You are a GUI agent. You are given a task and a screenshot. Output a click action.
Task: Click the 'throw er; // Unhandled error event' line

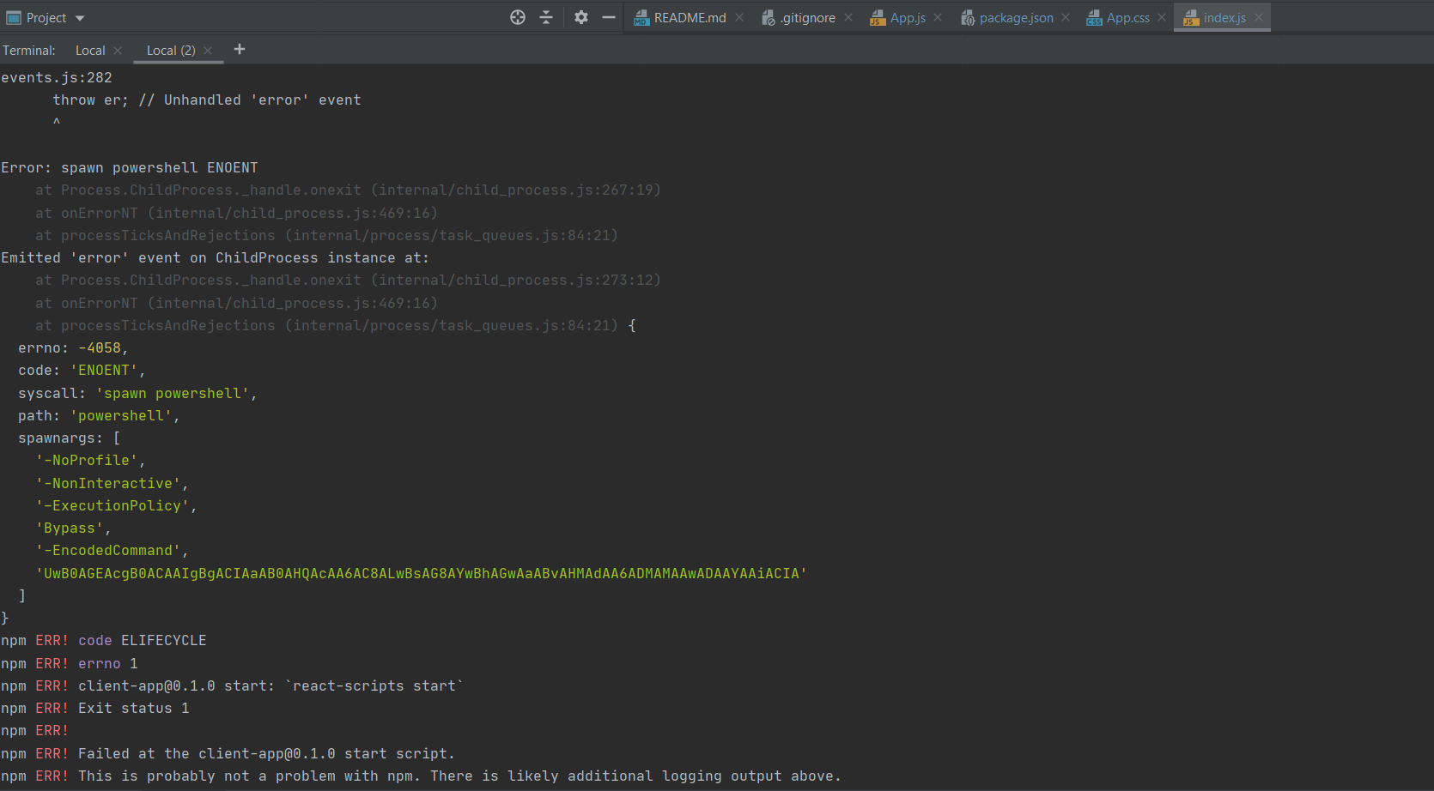[207, 100]
